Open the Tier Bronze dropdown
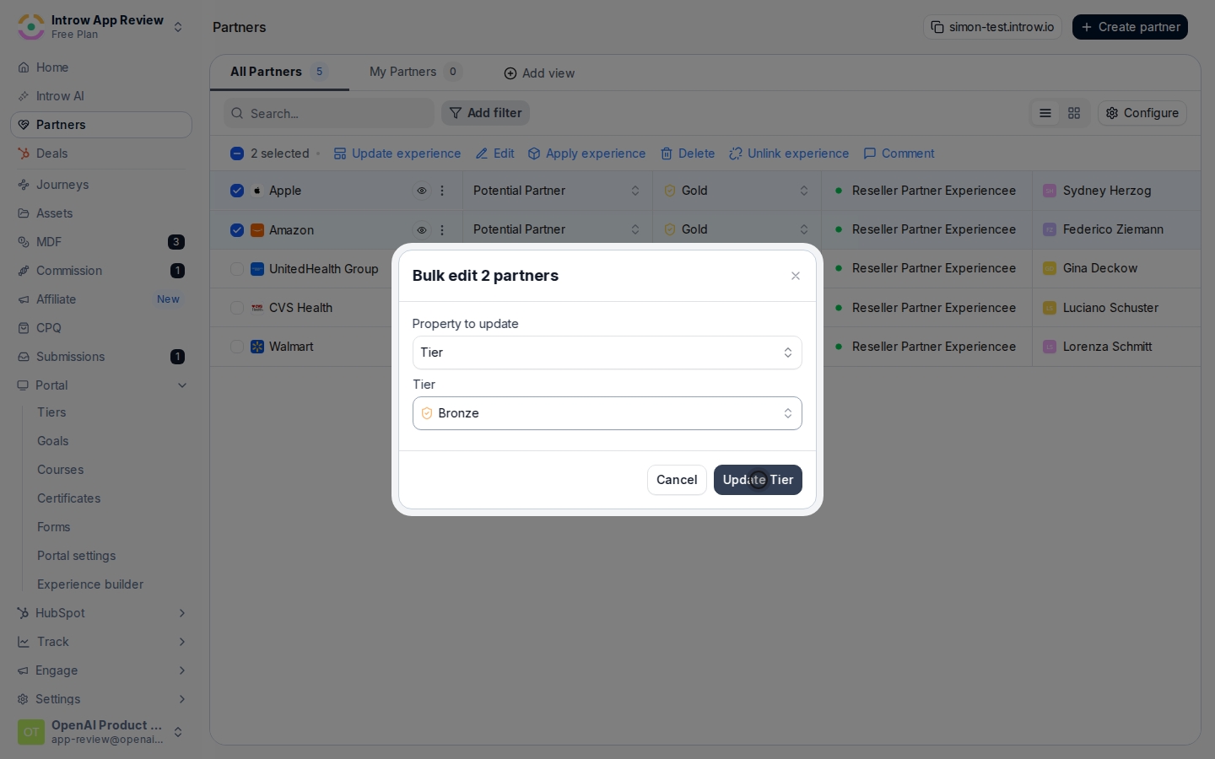1215x759 pixels. pyautogui.click(x=607, y=413)
